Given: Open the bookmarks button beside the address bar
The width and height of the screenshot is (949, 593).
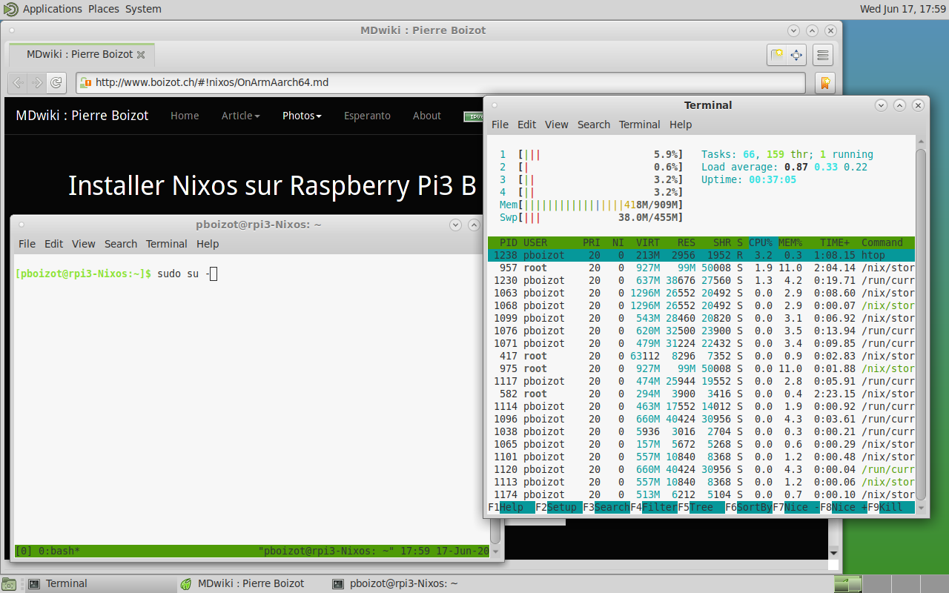Looking at the screenshot, I should point(824,82).
